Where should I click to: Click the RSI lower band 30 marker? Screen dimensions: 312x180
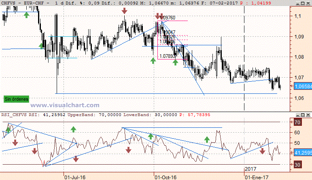(297, 165)
